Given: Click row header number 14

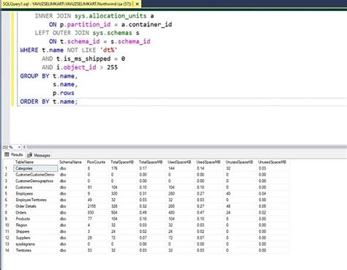Looking at the screenshot, I should (x=8, y=250).
